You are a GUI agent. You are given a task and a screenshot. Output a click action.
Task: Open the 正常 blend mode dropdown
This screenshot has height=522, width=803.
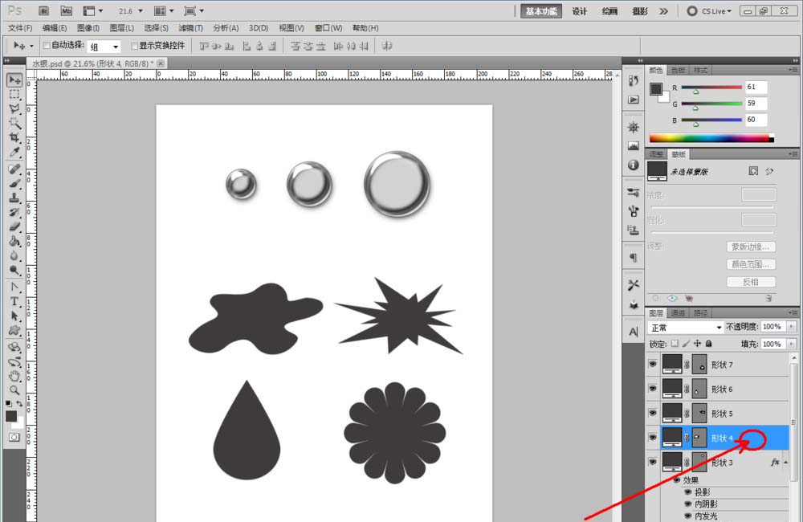click(686, 328)
